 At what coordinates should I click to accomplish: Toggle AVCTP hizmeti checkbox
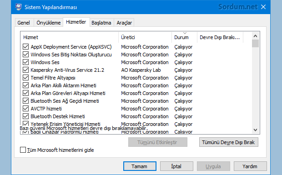[x=26, y=109]
